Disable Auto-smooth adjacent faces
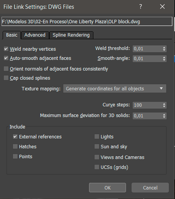The height and width of the screenshot is (199, 175). pos(6,58)
